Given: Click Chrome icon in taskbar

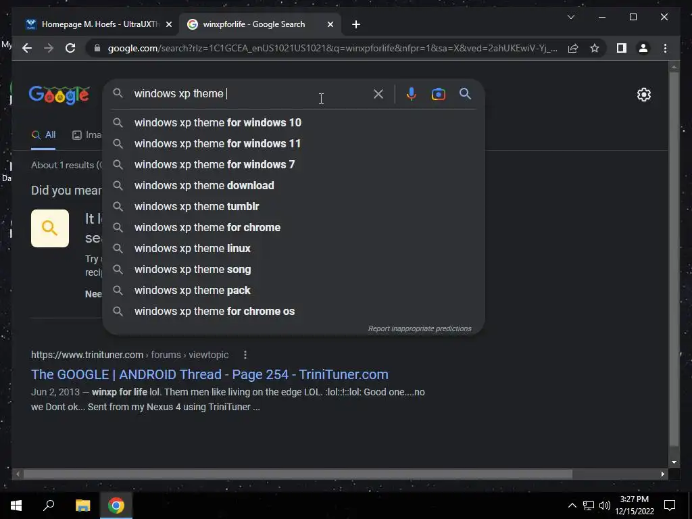Looking at the screenshot, I should click(x=116, y=505).
